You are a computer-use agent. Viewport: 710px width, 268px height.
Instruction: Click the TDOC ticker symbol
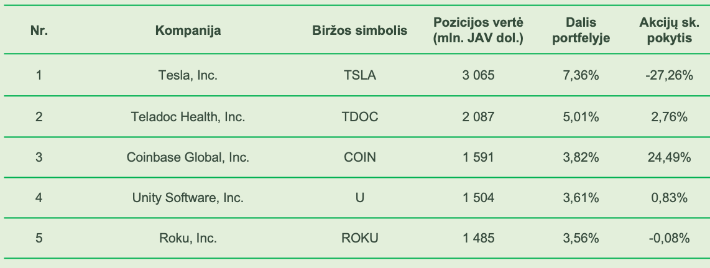point(359,117)
